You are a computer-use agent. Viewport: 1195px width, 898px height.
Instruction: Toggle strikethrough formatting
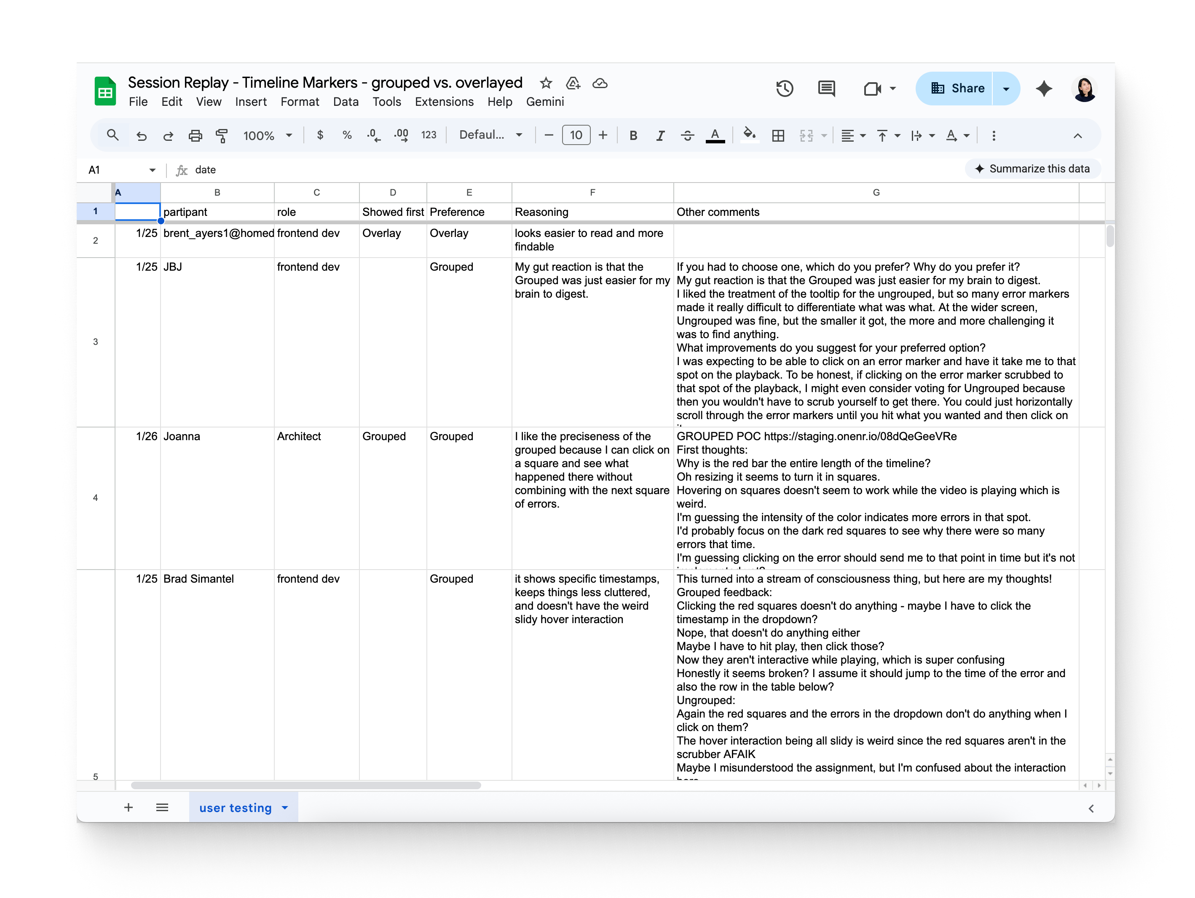pyautogui.click(x=687, y=135)
